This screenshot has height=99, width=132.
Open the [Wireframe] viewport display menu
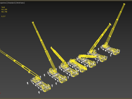click(20, 3)
